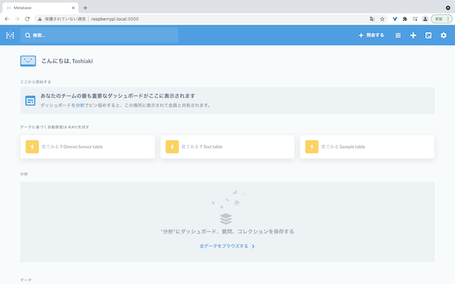Open Chrome three-dot menu
Viewport: 455px width, 284px height.
click(x=448, y=19)
